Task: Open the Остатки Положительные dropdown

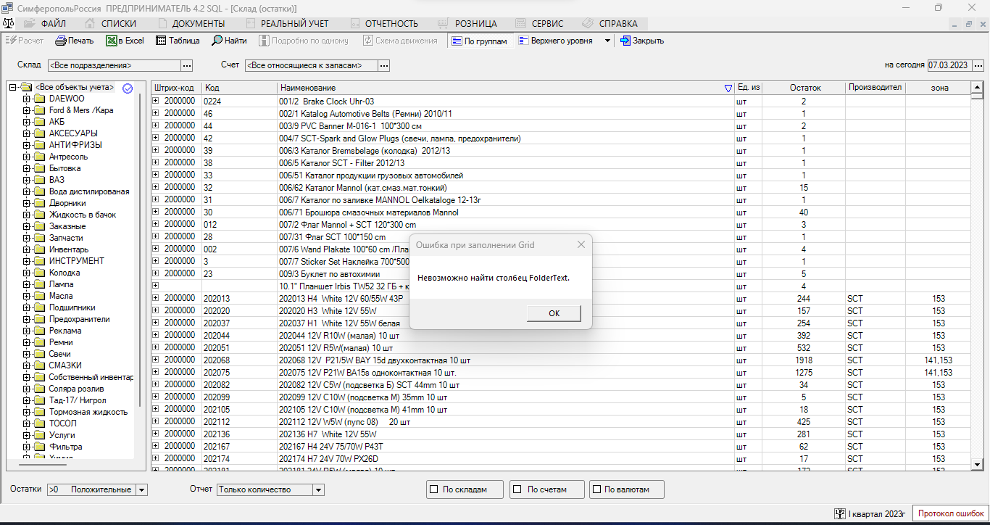Action: (x=141, y=490)
